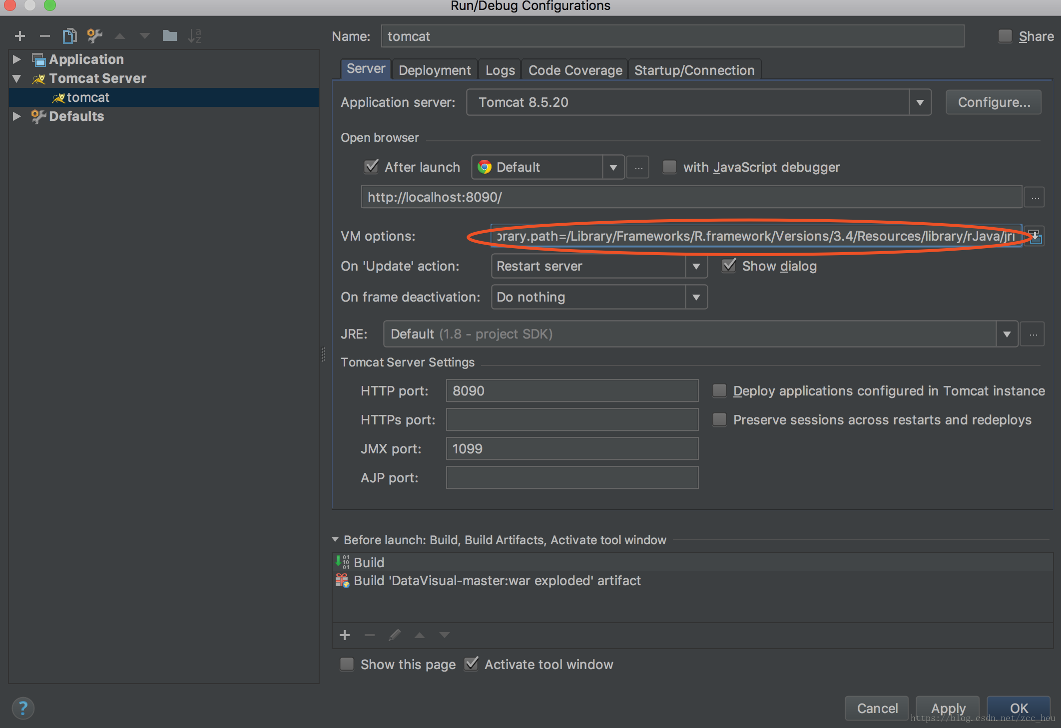Enable Deploy applications configured in Tomcat instance

pyautogui.click(x=719, y=390)
